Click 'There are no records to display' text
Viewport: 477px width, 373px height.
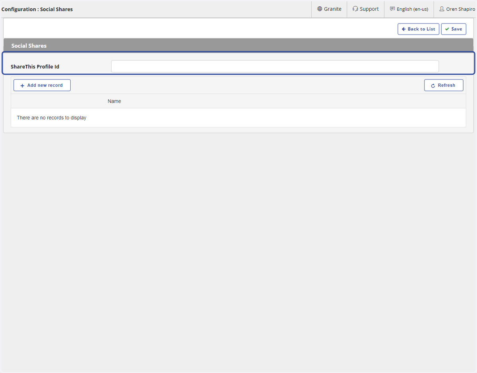(52, 118)
